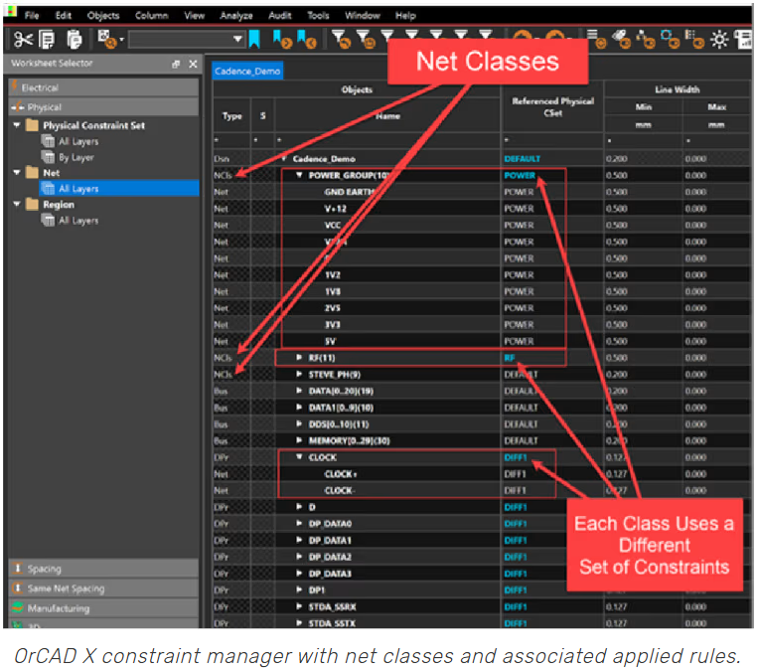
Task: Select the VCC net name cell
Action: pyautogui.click(x=387, y=225)
